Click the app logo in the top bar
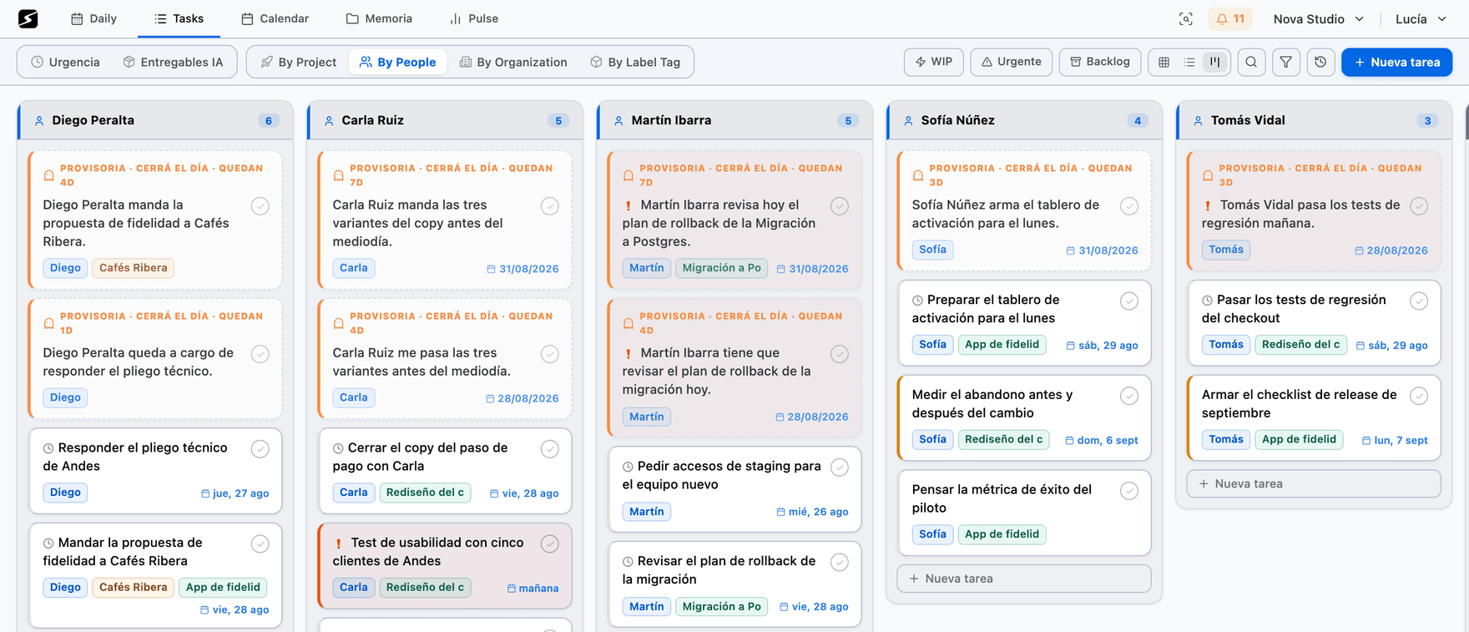1469x632 pixels. [28, 18]
